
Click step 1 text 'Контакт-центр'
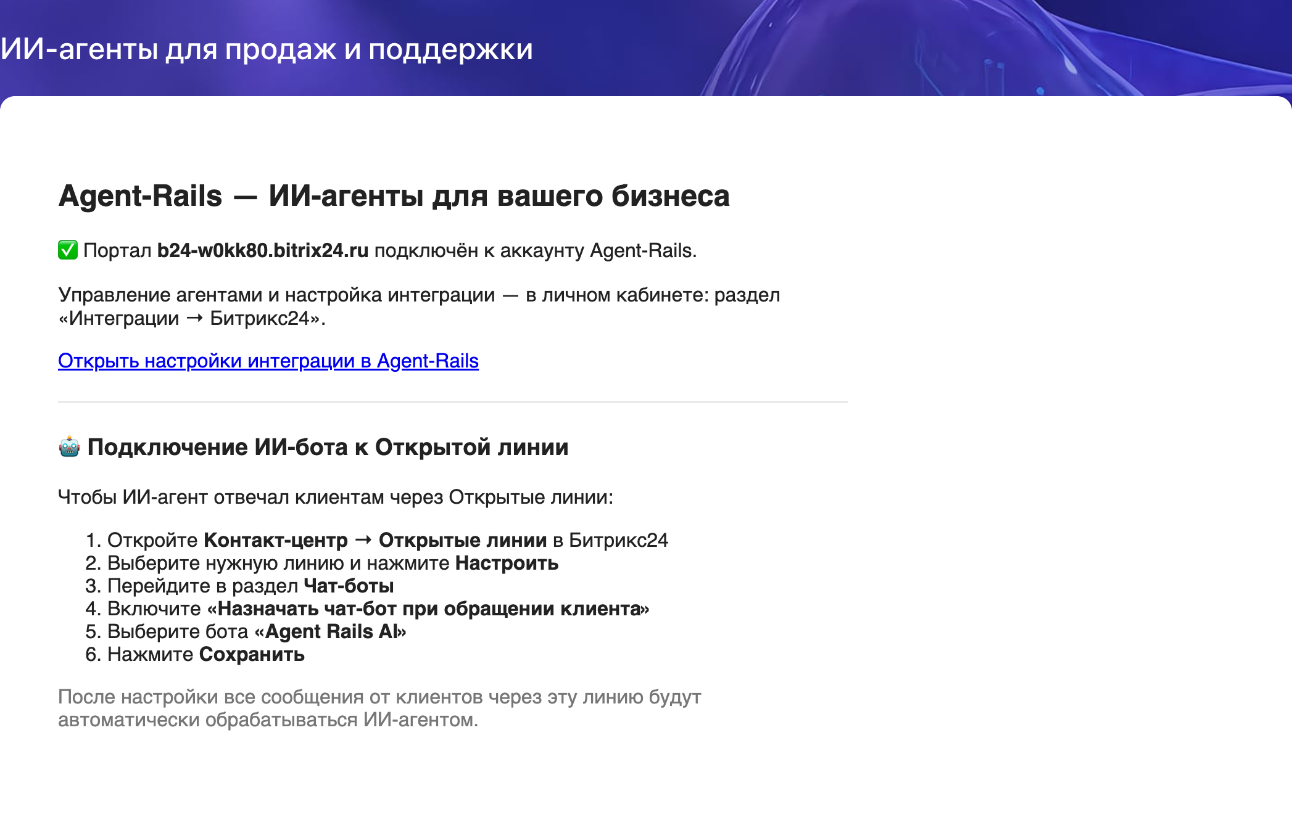276,540
